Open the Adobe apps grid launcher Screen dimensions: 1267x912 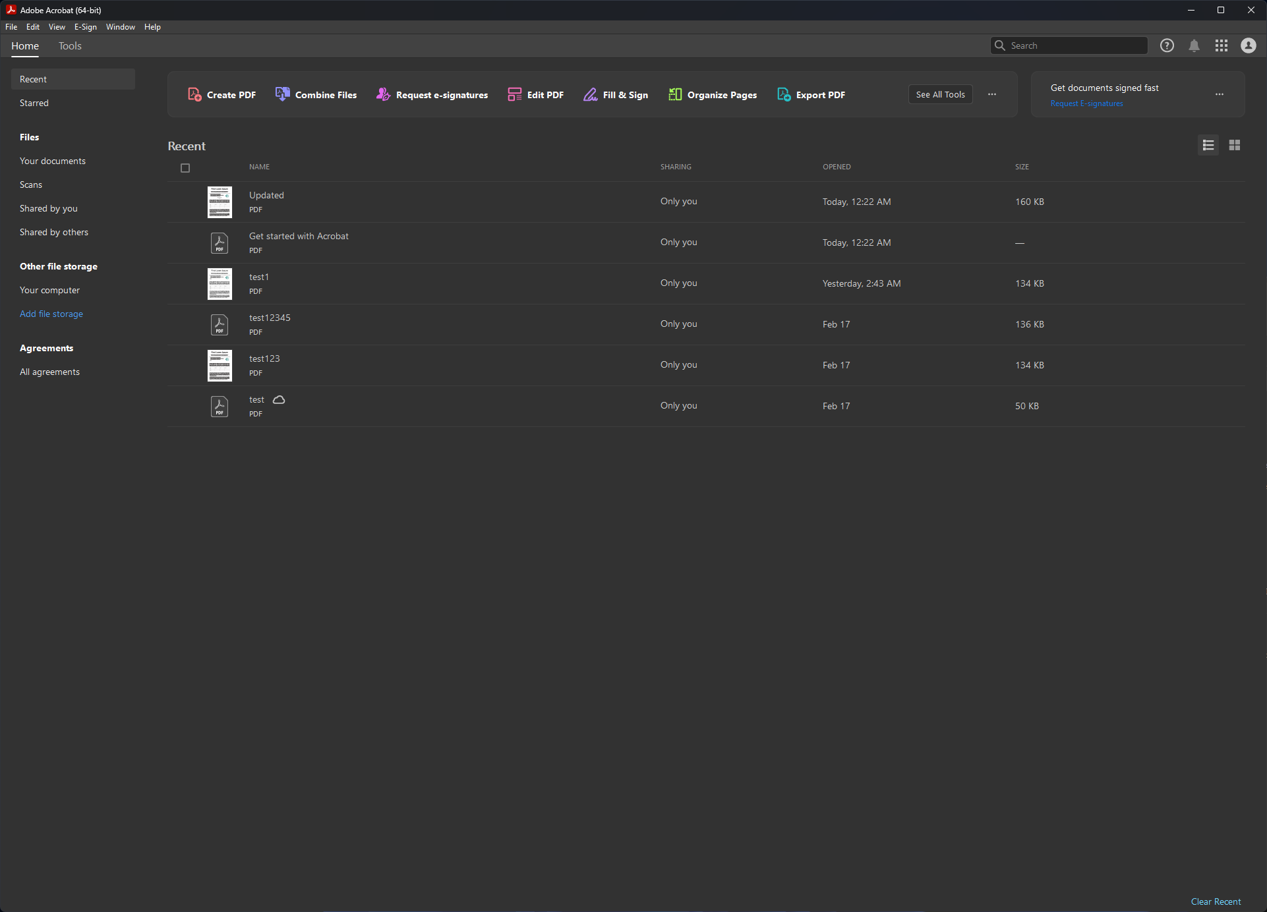pyautogui.click(x=1221, y=45)
